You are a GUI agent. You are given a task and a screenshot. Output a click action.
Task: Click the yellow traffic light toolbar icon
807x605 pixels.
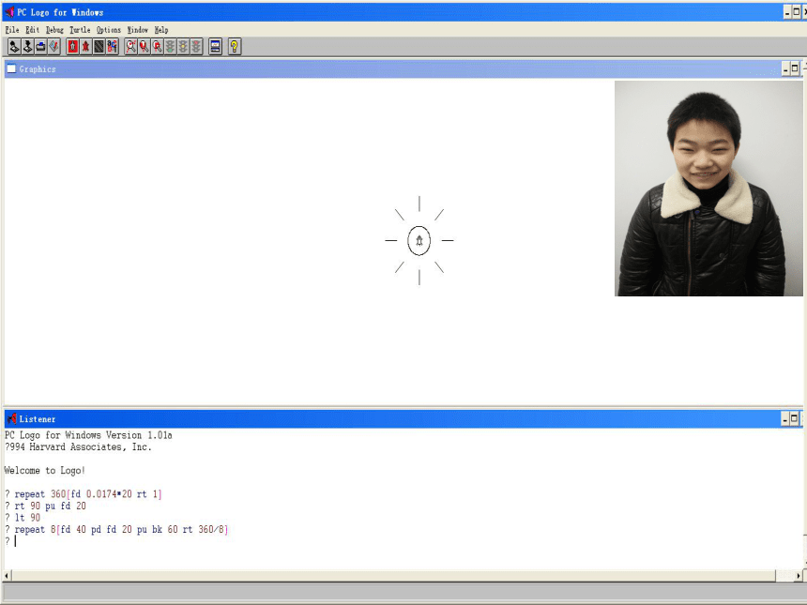point(183,47)
